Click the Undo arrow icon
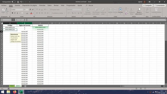 tap(21, 2)
